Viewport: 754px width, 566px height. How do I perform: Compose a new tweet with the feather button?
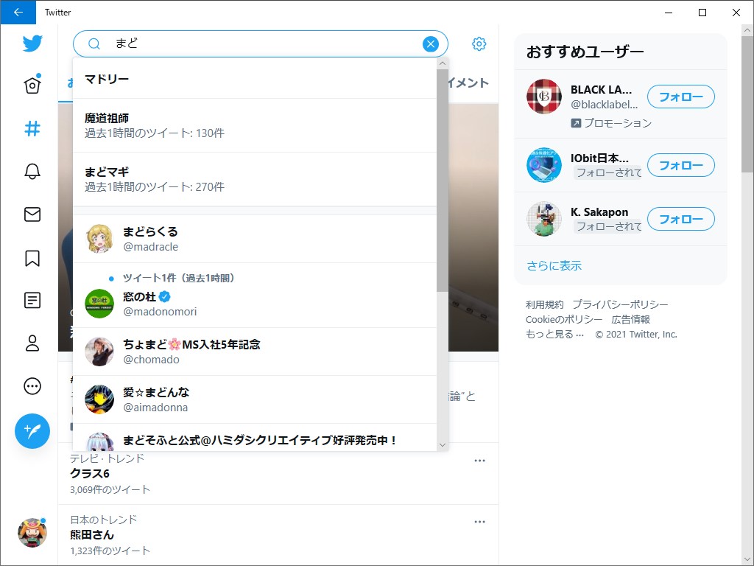point(32,430)
